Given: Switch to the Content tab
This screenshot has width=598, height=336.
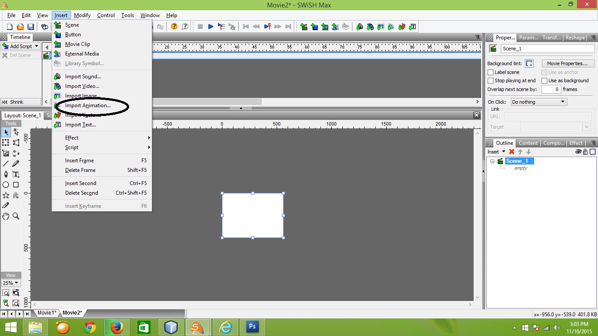Looking at the screenshot, I should click(x=528, y=143).
